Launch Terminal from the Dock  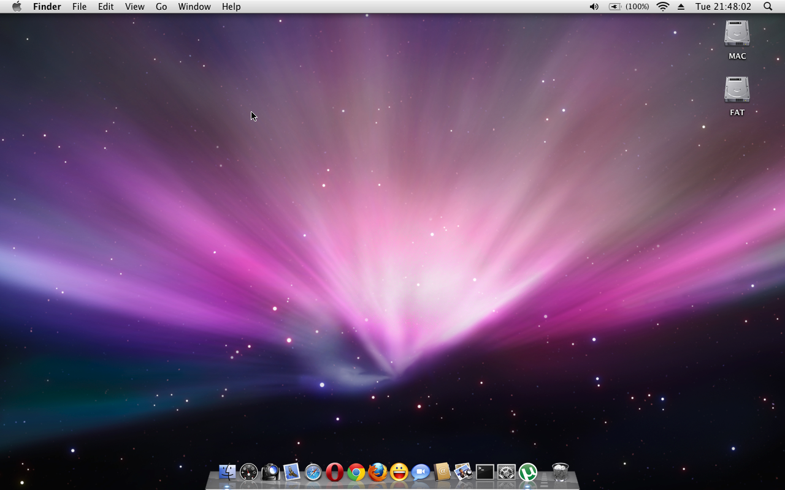[485, 472]
